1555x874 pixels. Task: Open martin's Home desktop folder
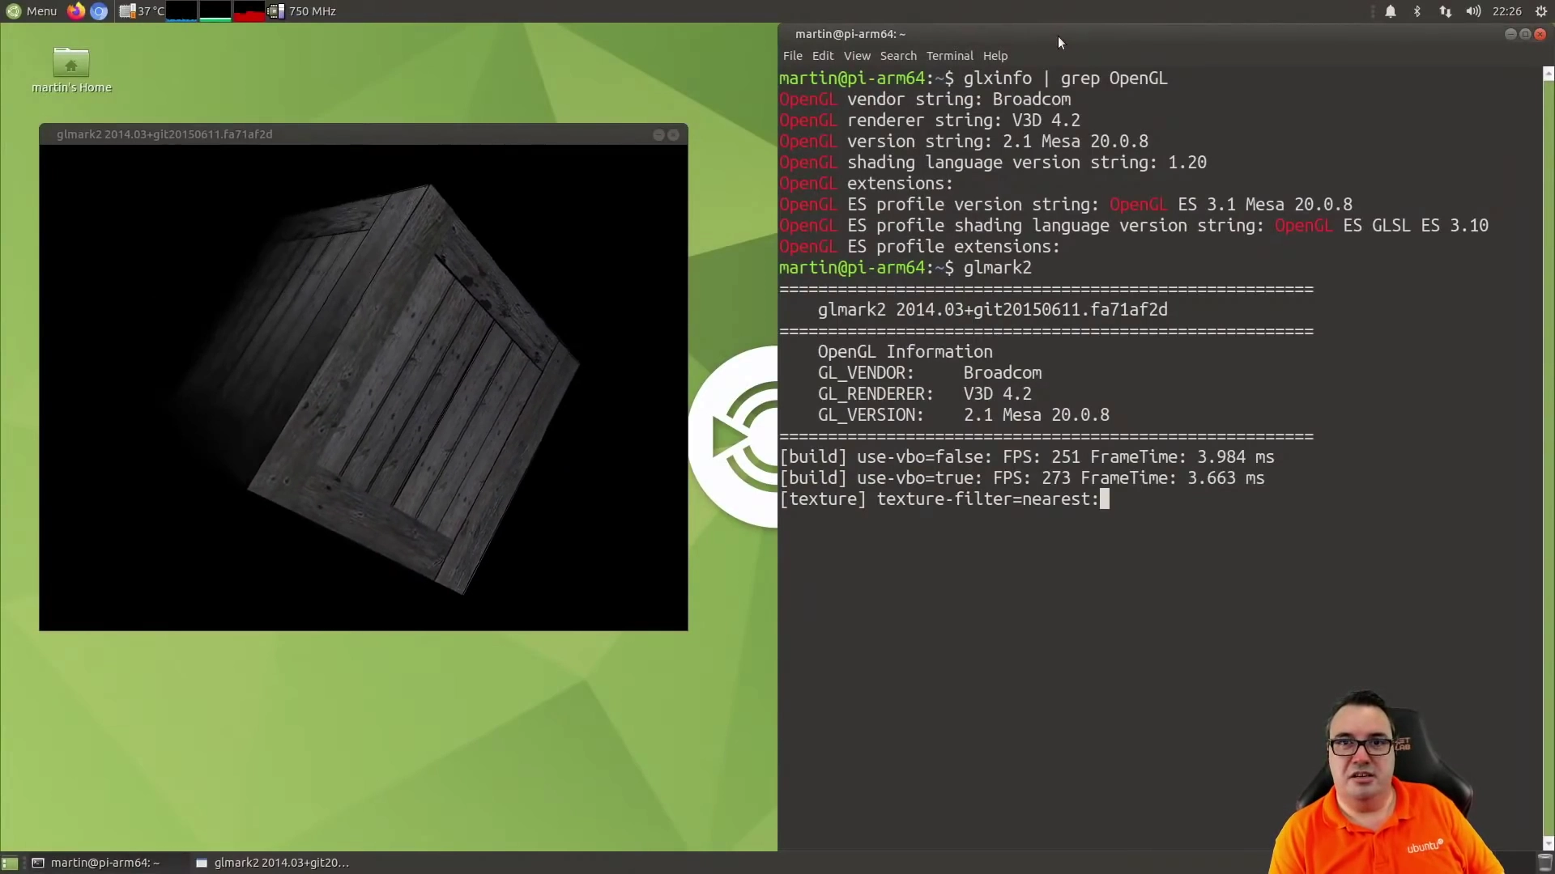tap(71, 70)
